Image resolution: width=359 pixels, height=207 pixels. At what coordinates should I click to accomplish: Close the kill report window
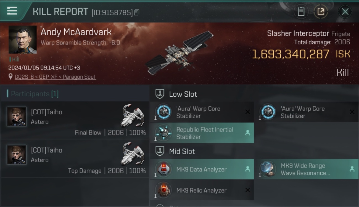point(345,12)
